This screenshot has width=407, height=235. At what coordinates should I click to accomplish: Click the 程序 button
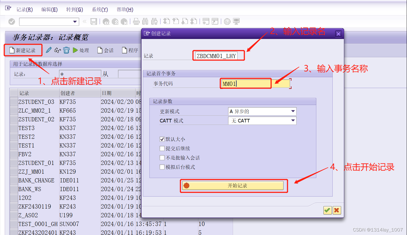point(130,50)
